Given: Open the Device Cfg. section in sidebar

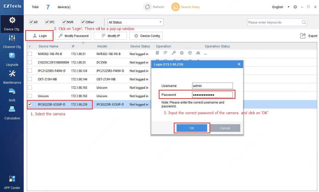Looking at the screenshot, I should tap(12, 24).
